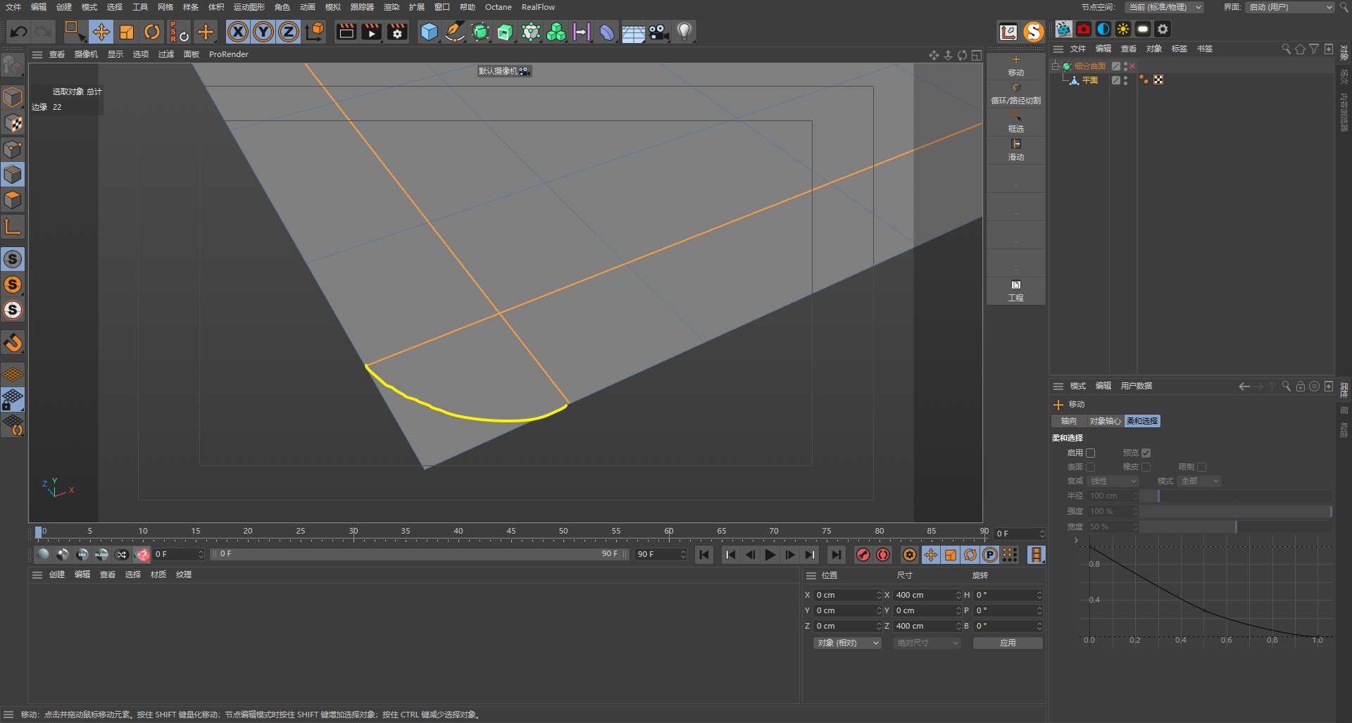Adjust the 强度 strength slider

[1235, 511]
